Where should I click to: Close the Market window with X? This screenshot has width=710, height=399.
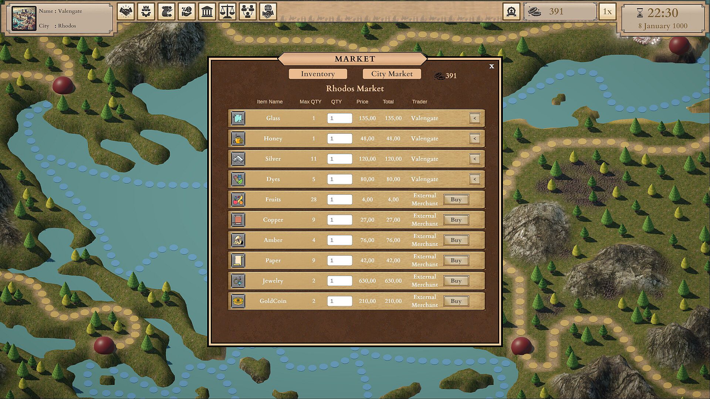491,66
